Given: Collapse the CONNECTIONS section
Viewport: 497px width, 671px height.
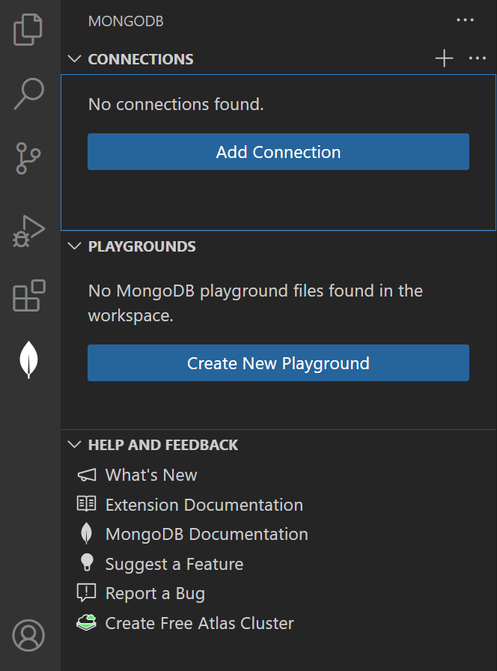Looking at the screenshot, I should pos(73,58).
